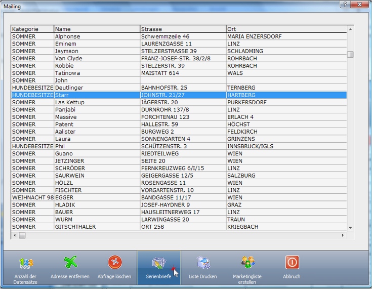Click street SONNENGARTEN 4

183,139
